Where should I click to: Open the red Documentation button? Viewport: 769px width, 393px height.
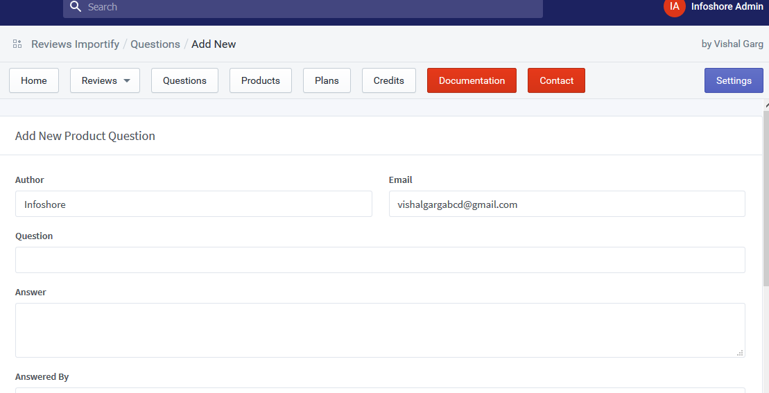click(472, 80)
